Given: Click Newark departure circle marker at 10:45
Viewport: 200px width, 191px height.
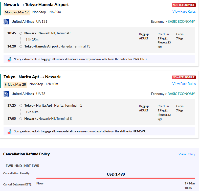Looking at the screenshot, I should point(21,33).
